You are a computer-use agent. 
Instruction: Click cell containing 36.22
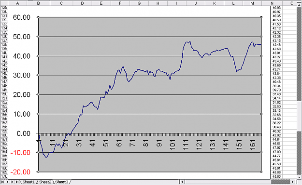point(276,123)
